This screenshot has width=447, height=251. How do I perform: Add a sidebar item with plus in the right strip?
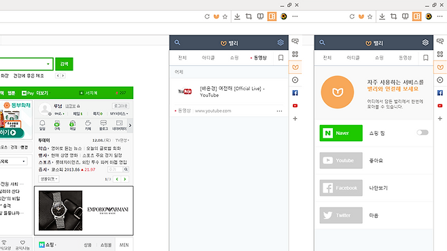[x=440, y=119]
